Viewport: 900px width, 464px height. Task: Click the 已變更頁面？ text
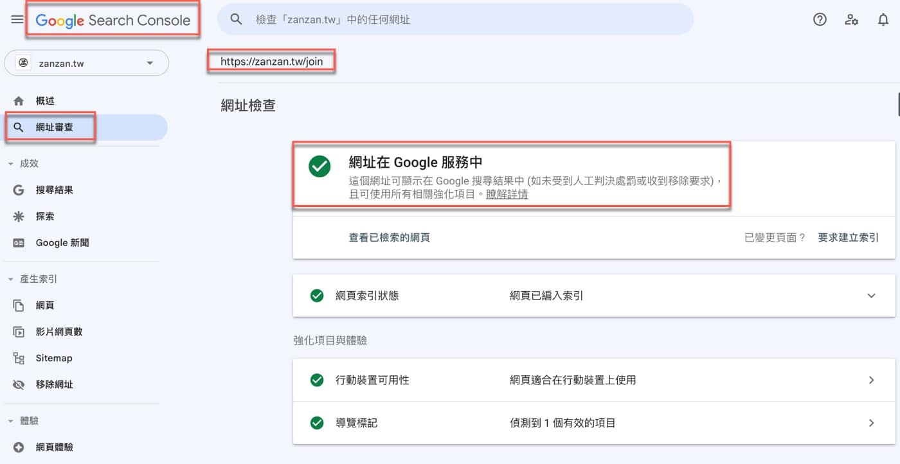coord(775,237)
